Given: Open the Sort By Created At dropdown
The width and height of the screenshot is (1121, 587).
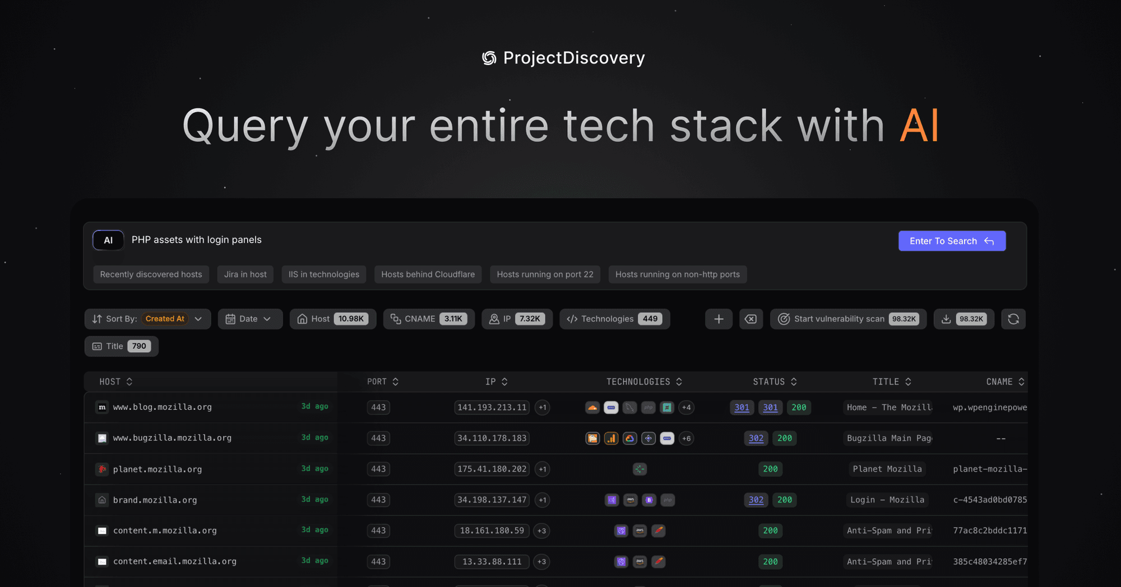Looking at the screenshot, I should pyautogui.click(x=148, y=319).
